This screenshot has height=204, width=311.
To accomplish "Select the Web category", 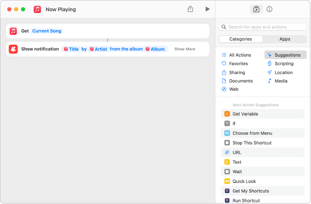I will coord(234,89).
